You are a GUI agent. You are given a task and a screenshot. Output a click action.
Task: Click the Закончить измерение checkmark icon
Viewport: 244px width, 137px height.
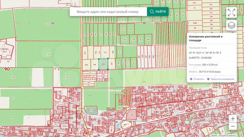tap(208, 79)
